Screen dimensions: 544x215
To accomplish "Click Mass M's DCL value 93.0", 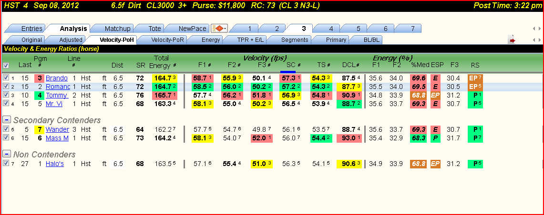I will tap(349, 138).
